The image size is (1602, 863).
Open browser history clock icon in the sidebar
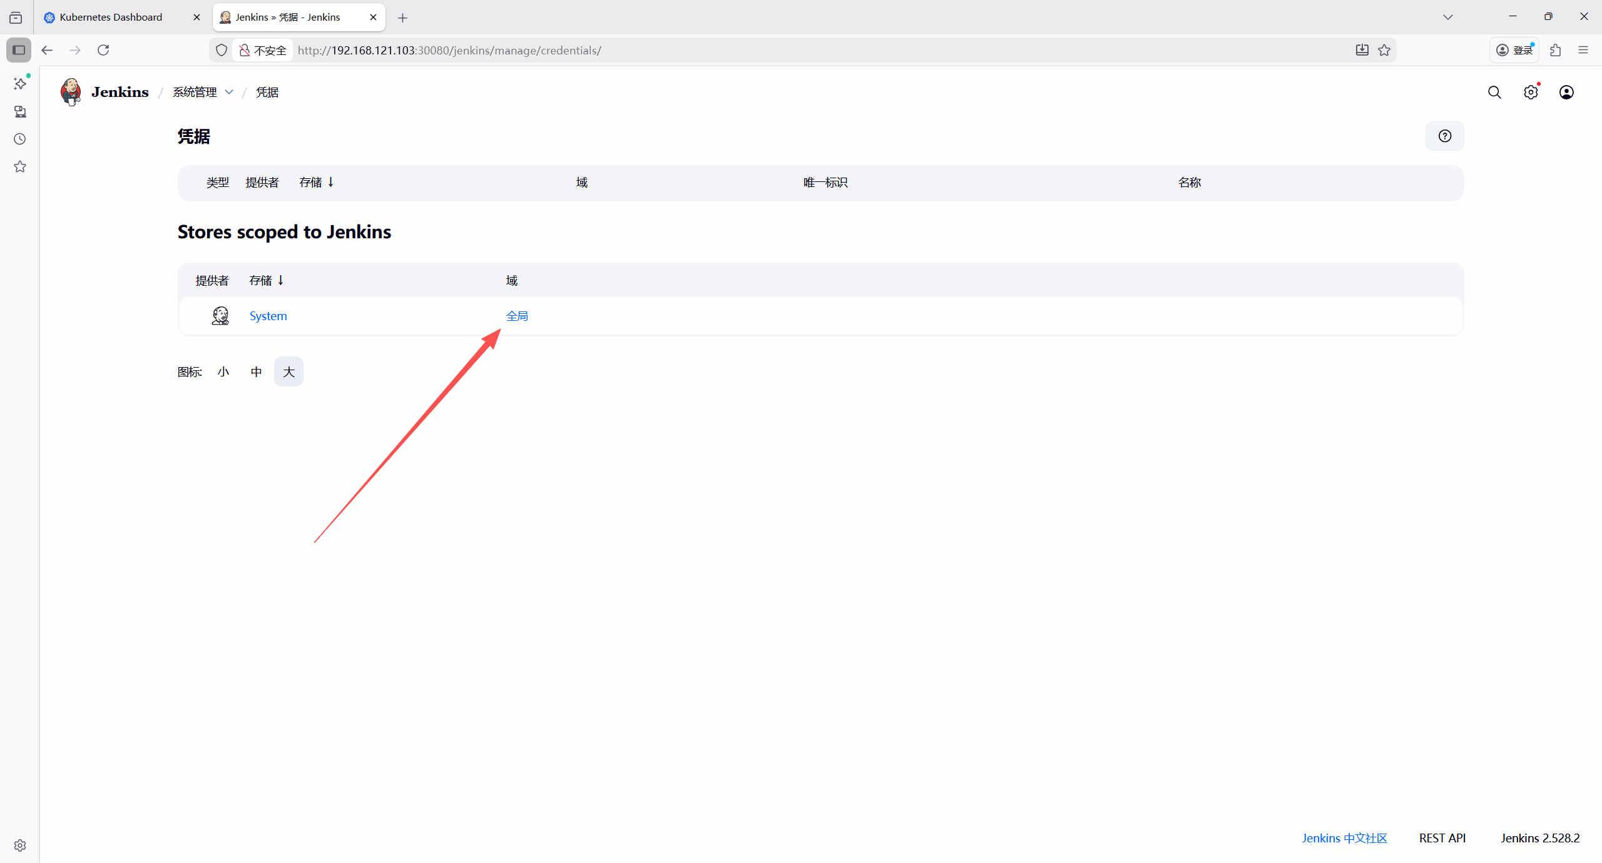point(20,139)
